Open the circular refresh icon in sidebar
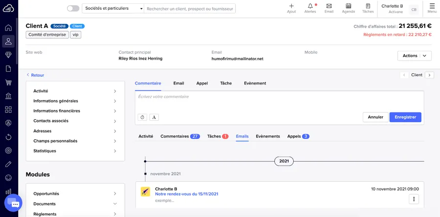This screenshot has width=440, height=217. pos(8,137)
